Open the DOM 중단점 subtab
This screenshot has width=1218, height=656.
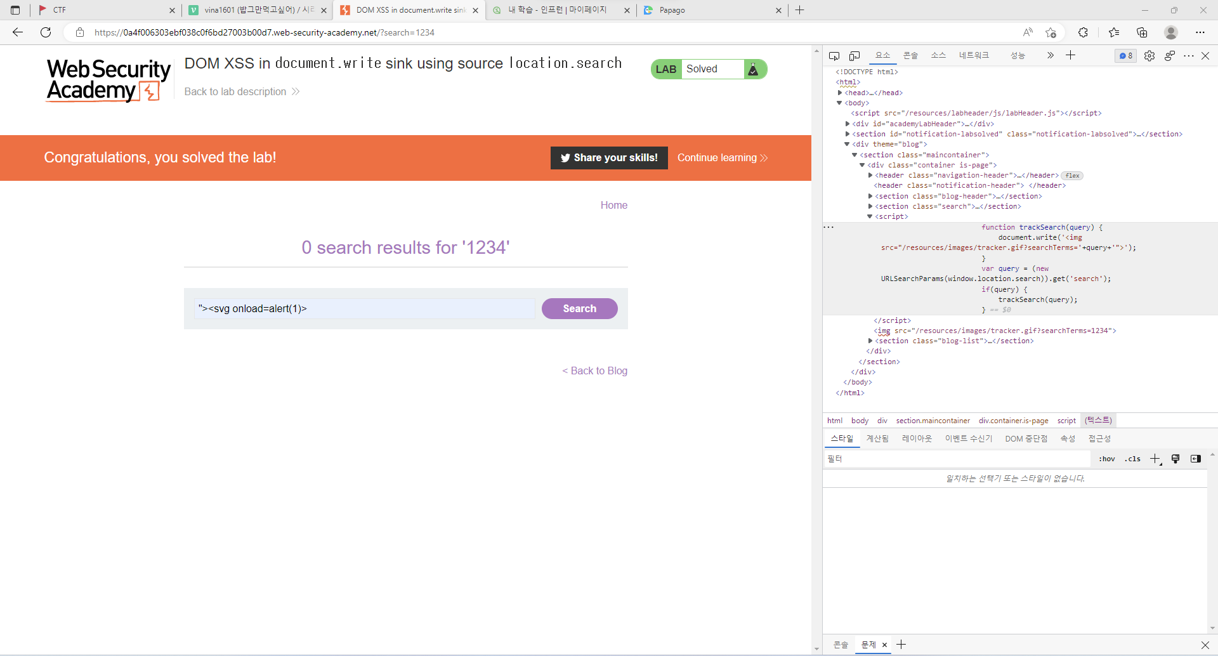[1026, 438]
